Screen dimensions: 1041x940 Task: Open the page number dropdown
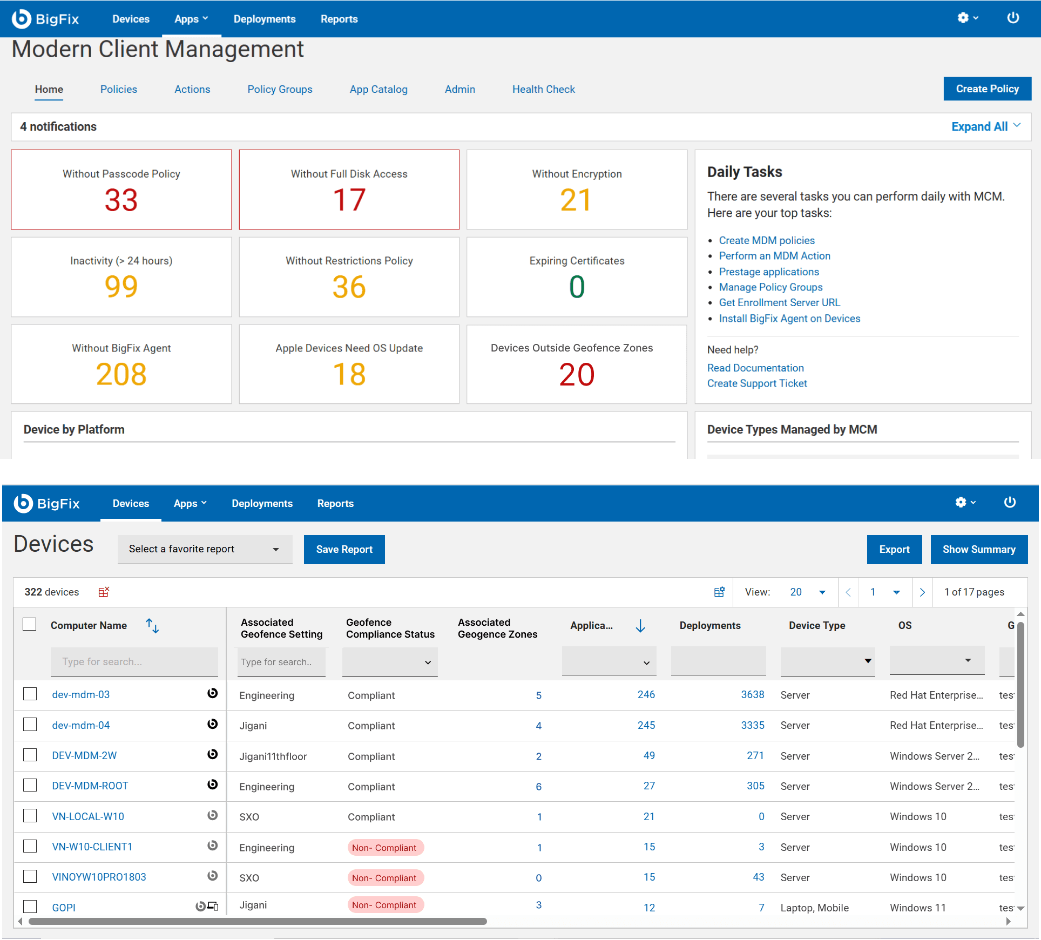point(884,592)
